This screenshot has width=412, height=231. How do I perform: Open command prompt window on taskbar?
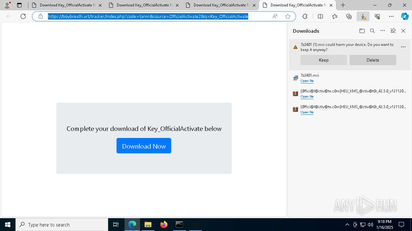point(179,225)
